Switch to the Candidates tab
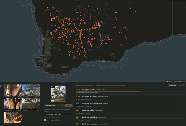 click(x=173, y=86)
